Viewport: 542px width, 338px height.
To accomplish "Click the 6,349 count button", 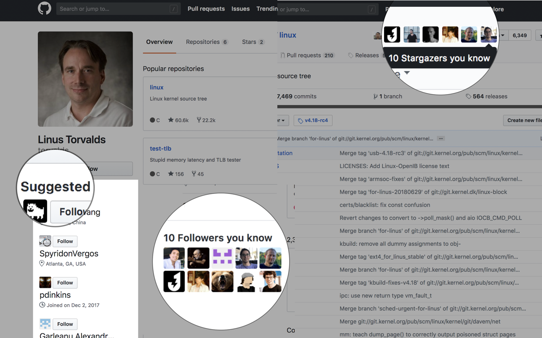I will pos(520,35).
